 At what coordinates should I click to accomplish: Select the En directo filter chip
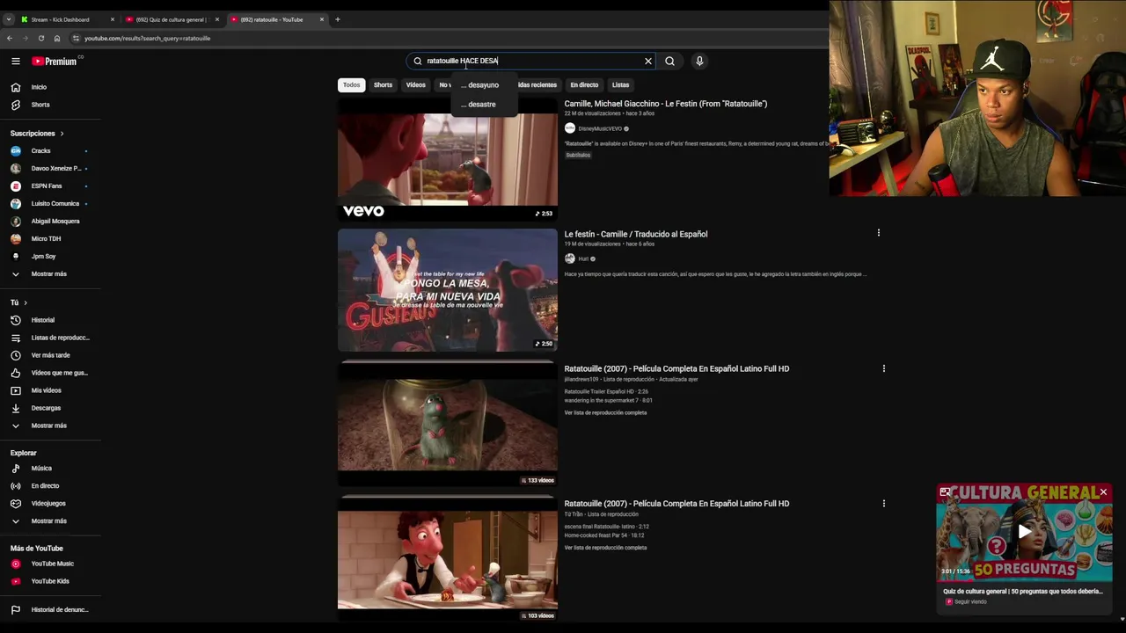pos(584,85)
